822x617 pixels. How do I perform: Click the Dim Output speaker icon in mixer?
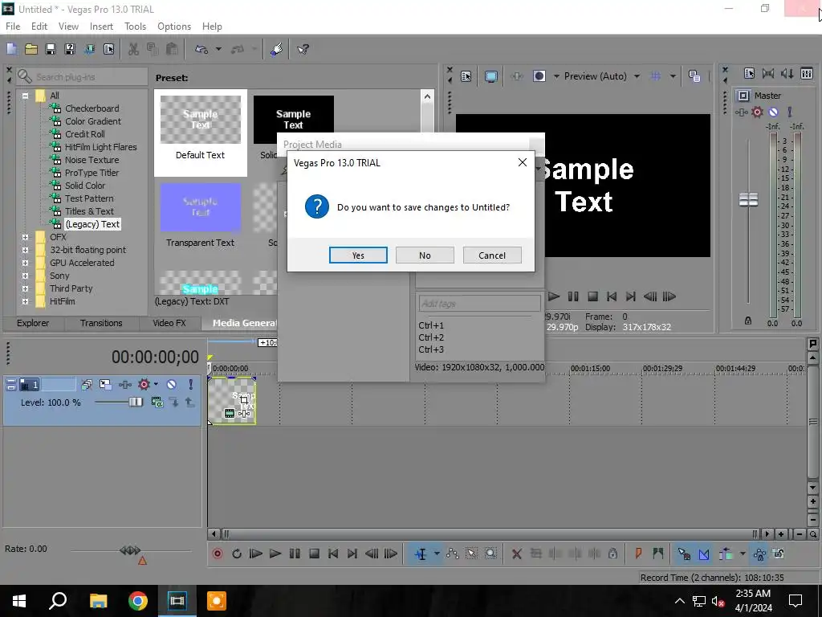click(787, 73)
